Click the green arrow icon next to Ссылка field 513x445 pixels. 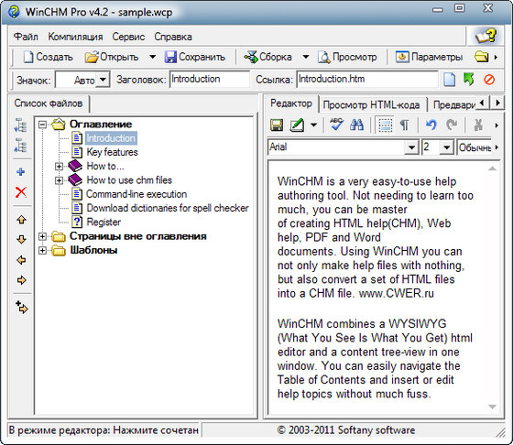pyautogui.click(x=469, y=80)
